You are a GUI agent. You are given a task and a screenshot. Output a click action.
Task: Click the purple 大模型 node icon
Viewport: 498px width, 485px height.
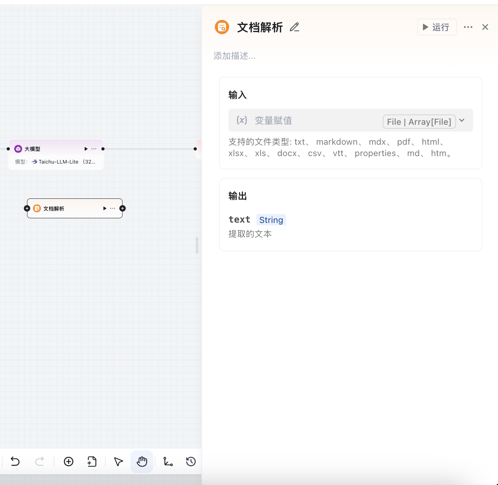pyautogui.click(x=18, y=149)
